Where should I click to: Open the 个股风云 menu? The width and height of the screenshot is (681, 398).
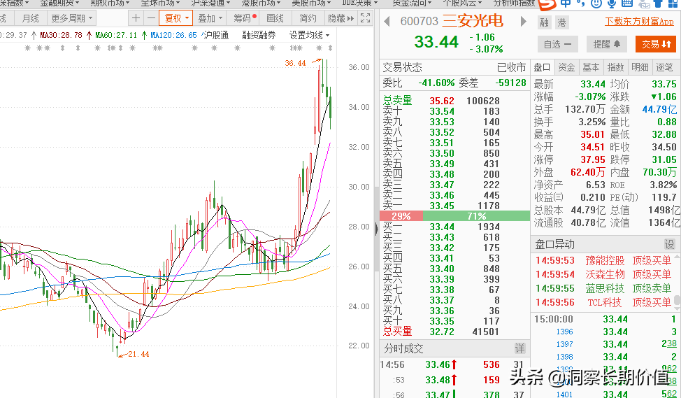click(462, 3)
